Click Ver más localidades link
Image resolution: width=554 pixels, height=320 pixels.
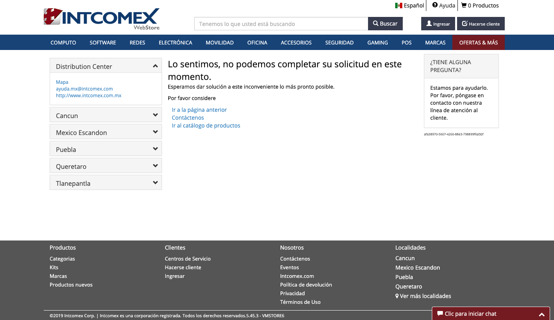[x=423, y=296]
